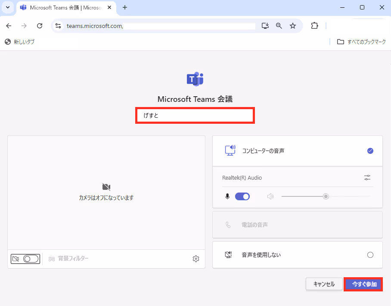
Task: Open Realtek(R) Audio device settings sliders icon
Action: click(367, 177)
